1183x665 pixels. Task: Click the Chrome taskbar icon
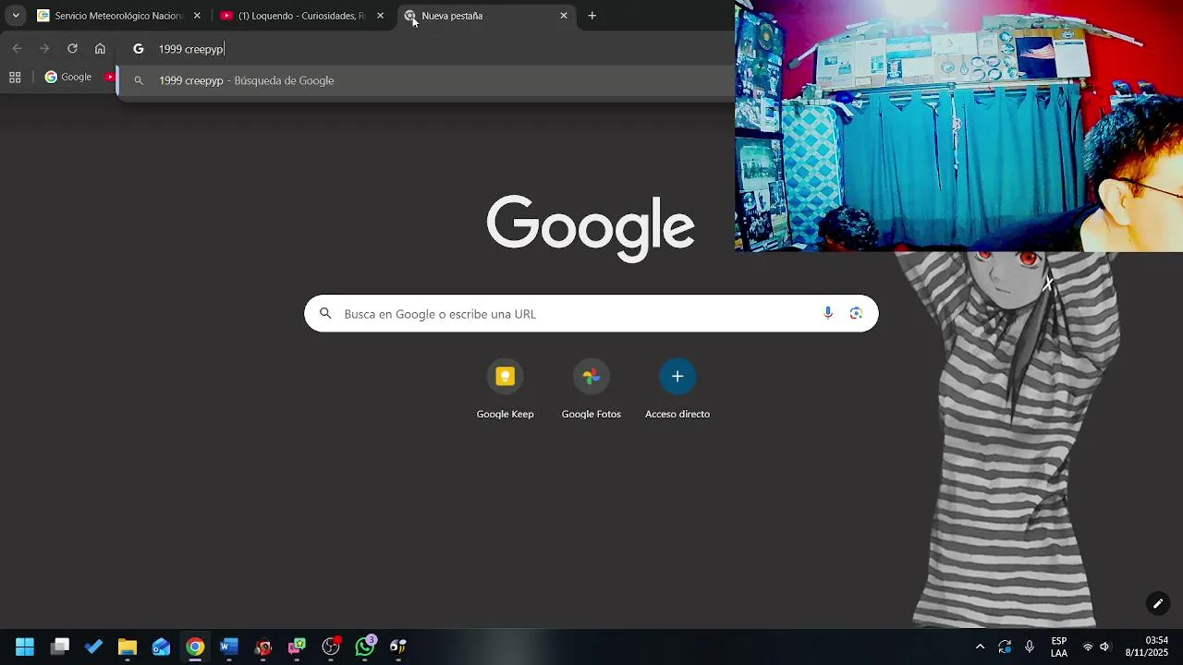click(195, 647)
